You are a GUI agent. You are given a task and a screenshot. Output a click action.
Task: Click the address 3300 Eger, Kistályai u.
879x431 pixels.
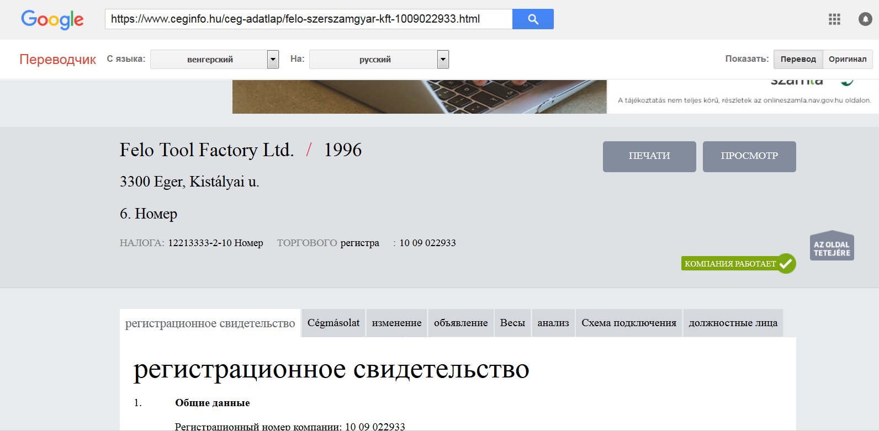pyautogui.click(x=189, y=182)
